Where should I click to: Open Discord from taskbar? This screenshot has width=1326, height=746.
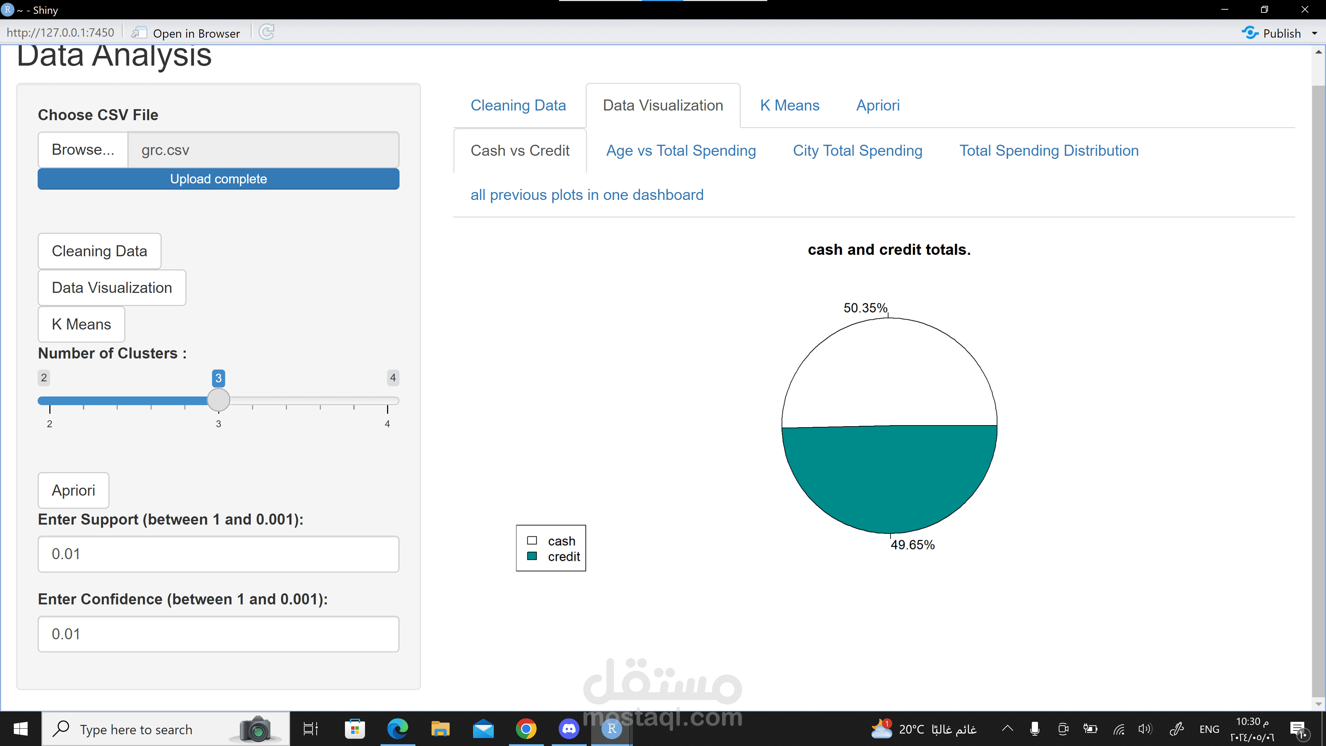[569, 729]
